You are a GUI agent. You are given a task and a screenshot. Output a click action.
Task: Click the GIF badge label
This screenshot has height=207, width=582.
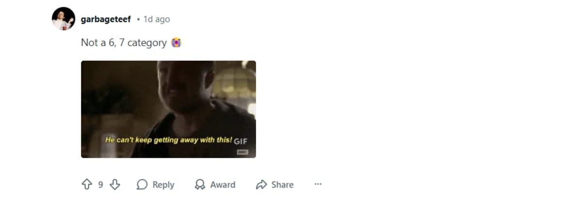pos(241,142)
